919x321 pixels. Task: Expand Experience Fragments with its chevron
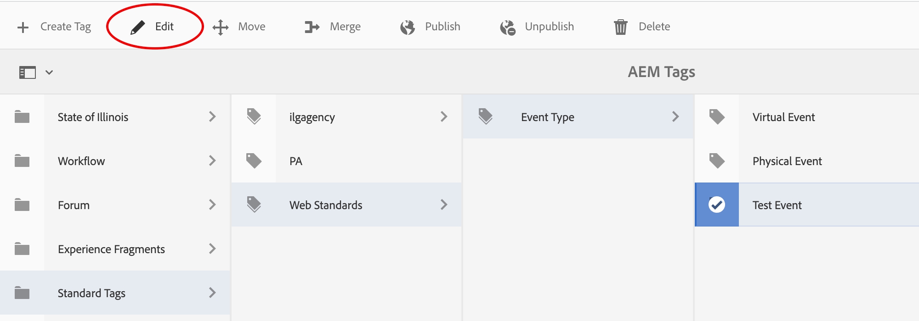click(x=212, y=249)
